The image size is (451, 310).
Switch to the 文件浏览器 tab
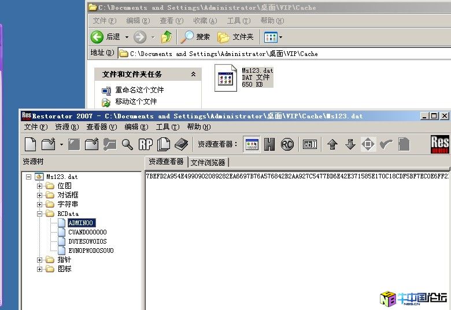pyautogui.click(x=208, y=162)
